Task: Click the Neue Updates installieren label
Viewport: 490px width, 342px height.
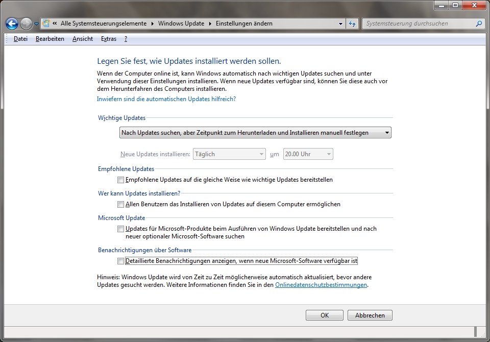Action: pos(155,154)
